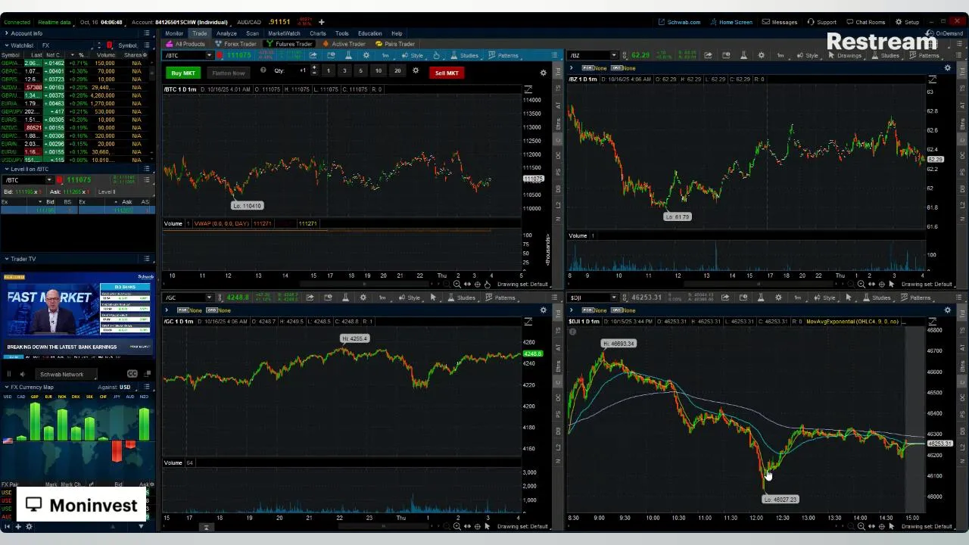The height and width of the screenshot is (545, 969).
Task: Mute the Trader TV audio
Action: point(22,374)
